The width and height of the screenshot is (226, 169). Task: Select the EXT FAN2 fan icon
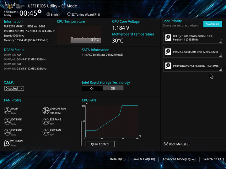click(x=46, y=121)
